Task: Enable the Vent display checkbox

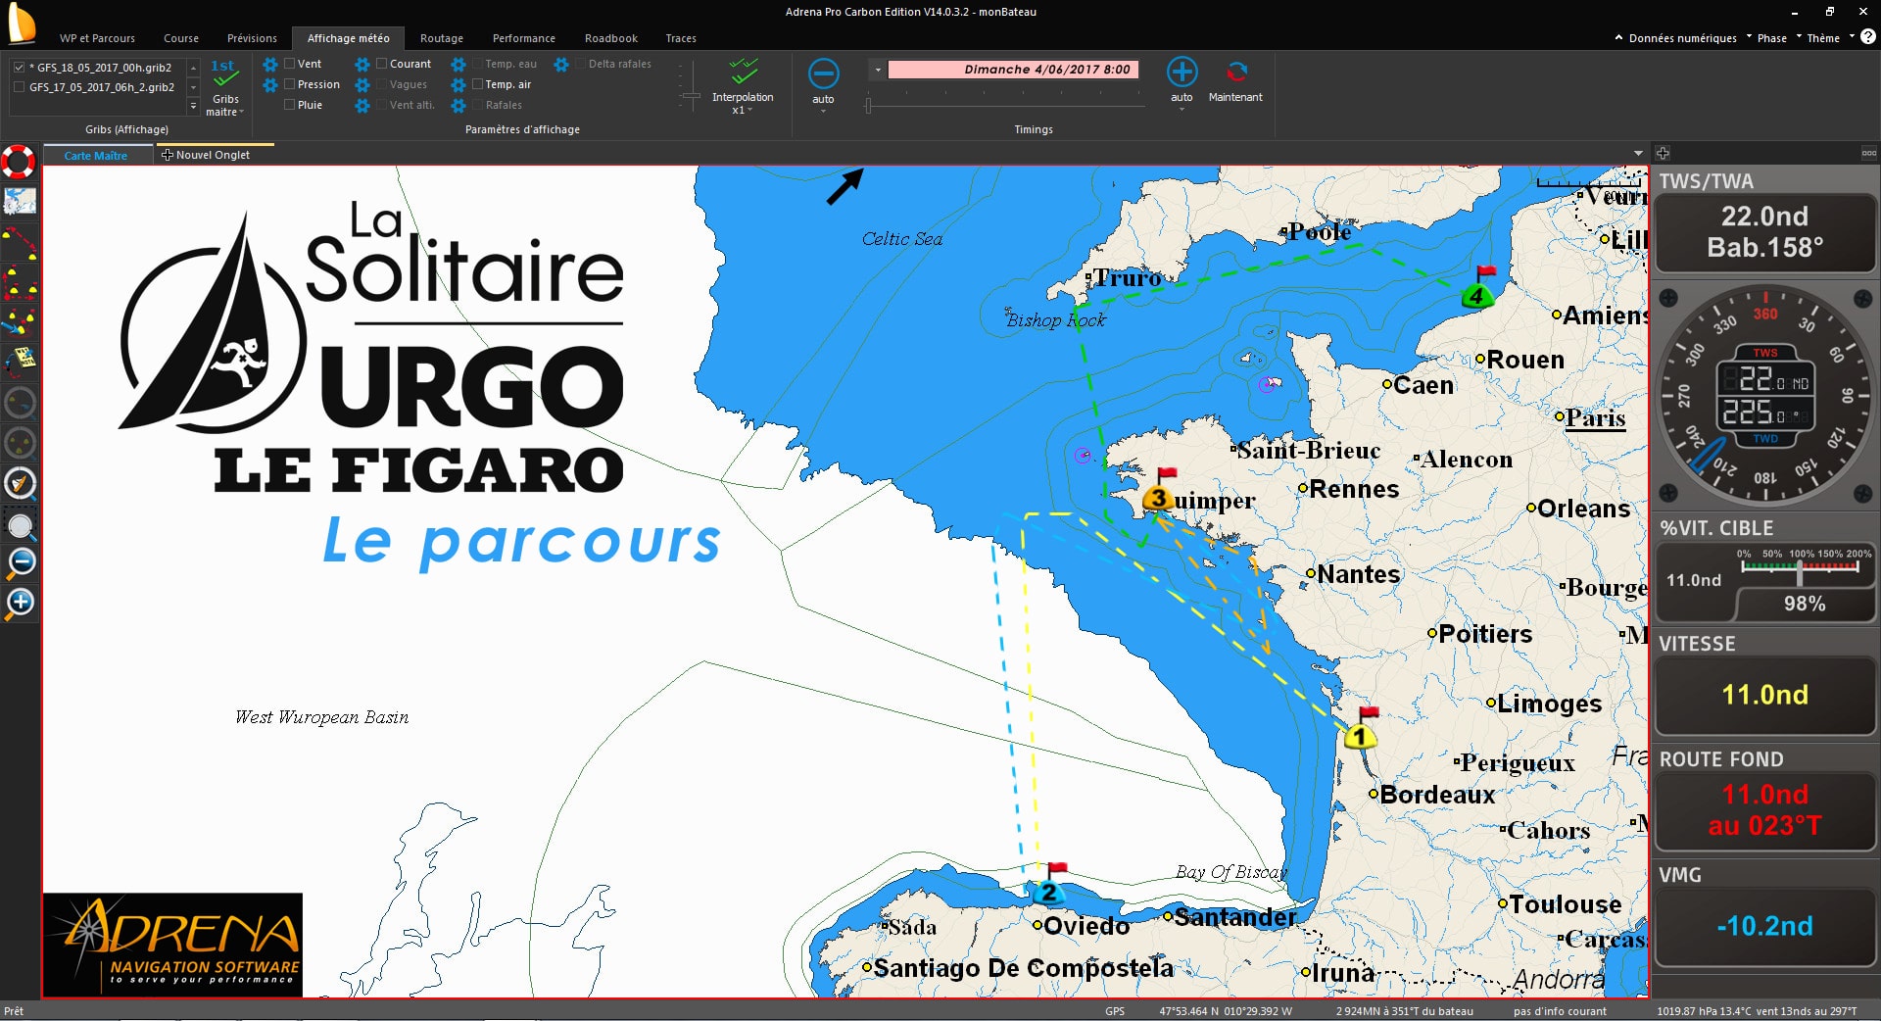Action: tap(290, 64)
